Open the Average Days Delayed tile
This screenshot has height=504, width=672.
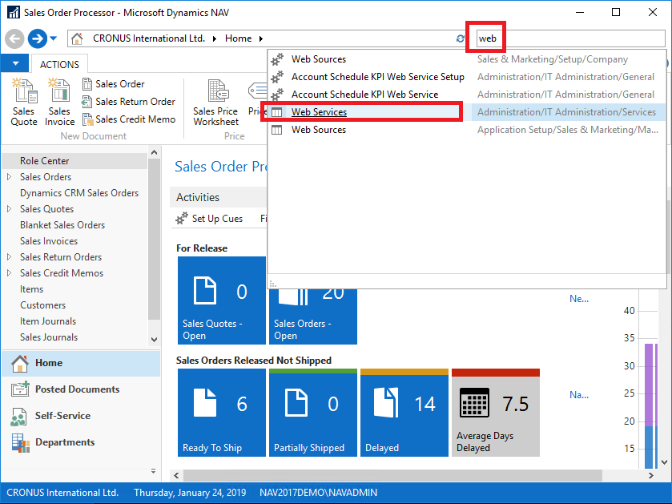[x=496, y=413]
